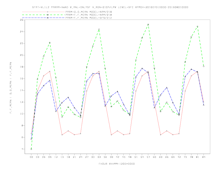Image resolution: width=222 pixels, height=171 pixels.
Task: Click y-axis tick label 12
Action: click(22, 102)
